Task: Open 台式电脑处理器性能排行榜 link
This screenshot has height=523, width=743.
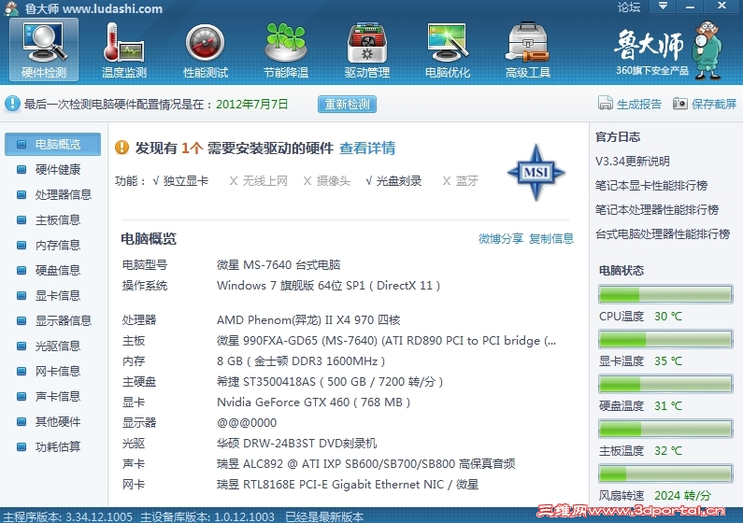Action: [x=663, y=233]
